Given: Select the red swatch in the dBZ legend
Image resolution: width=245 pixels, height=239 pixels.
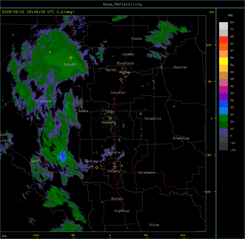Looking at the screenshot, I should point(223,40).
